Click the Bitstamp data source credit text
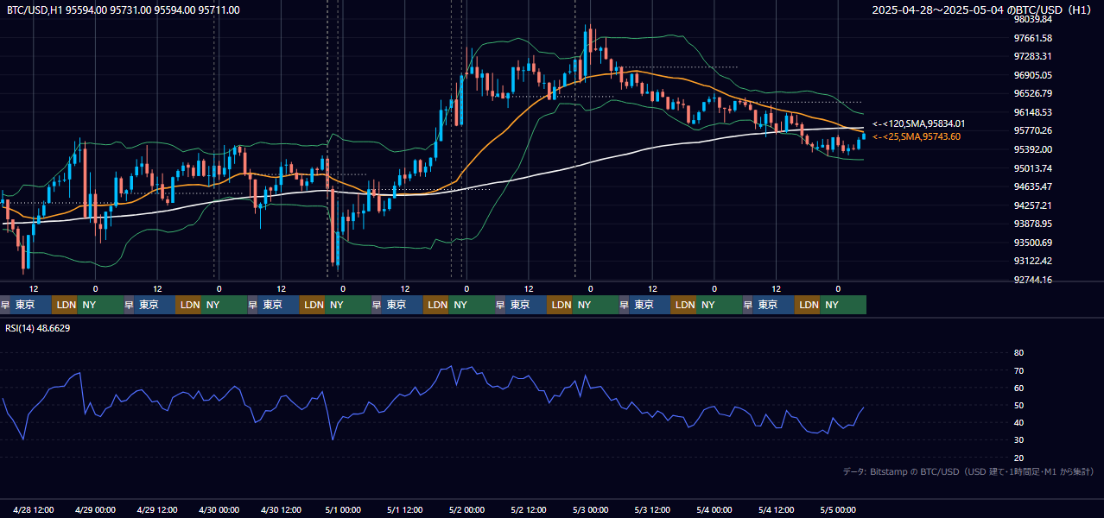 [968, 471]
